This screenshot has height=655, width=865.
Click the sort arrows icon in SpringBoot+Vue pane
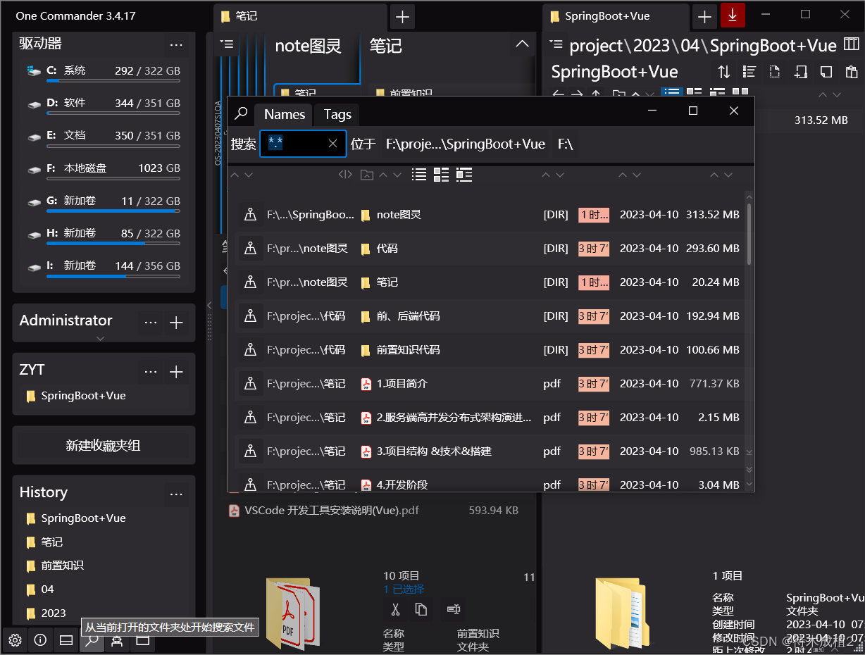[724, 72]
